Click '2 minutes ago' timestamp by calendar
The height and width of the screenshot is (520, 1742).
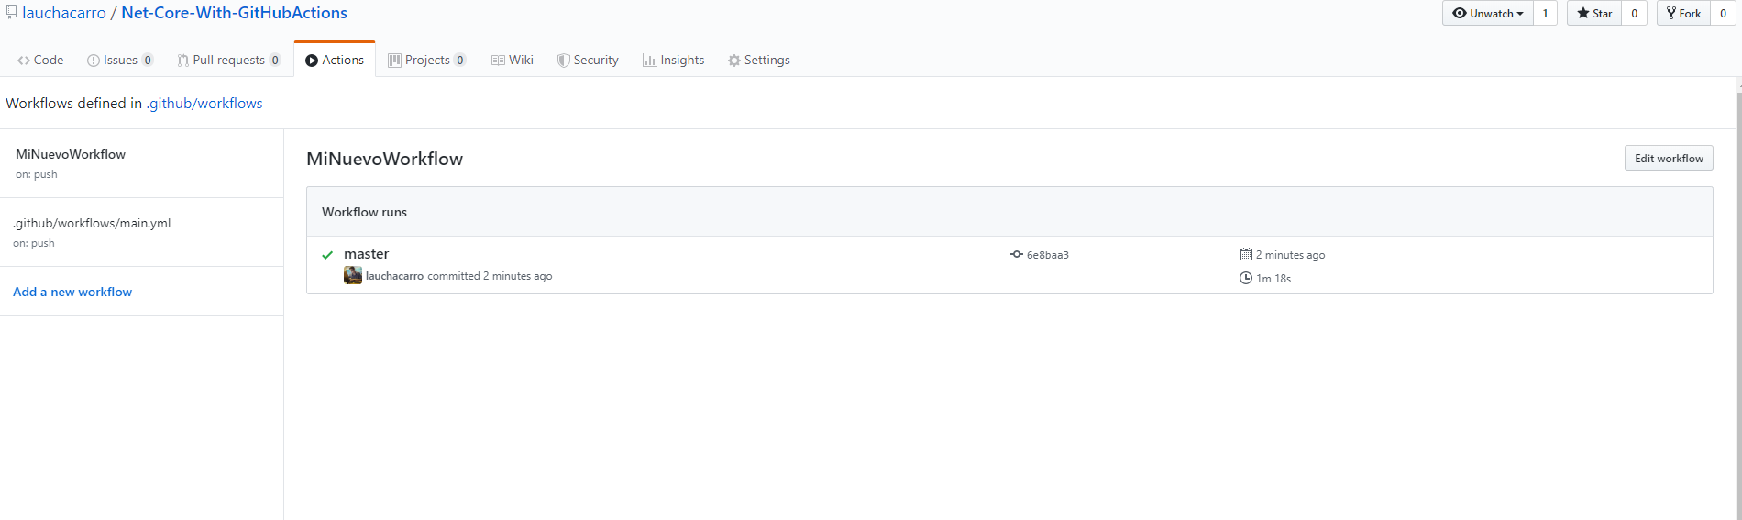[1290, 255]
